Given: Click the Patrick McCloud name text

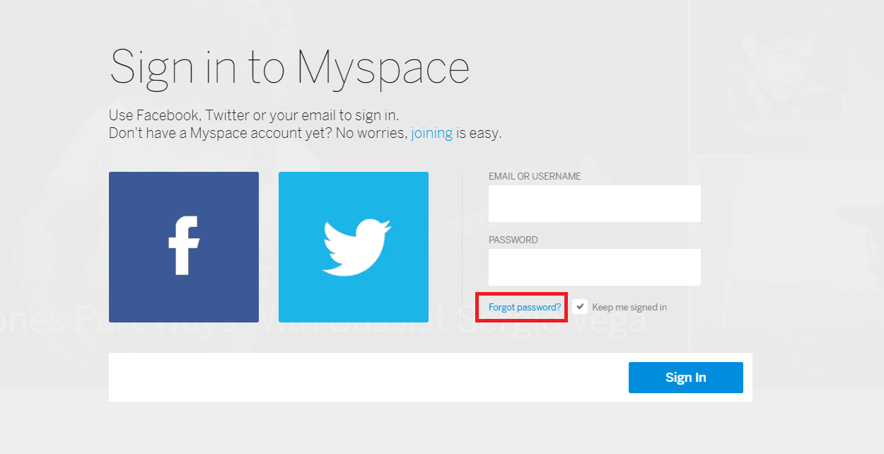Looking at the screenshot, I should tap(781, 126).
